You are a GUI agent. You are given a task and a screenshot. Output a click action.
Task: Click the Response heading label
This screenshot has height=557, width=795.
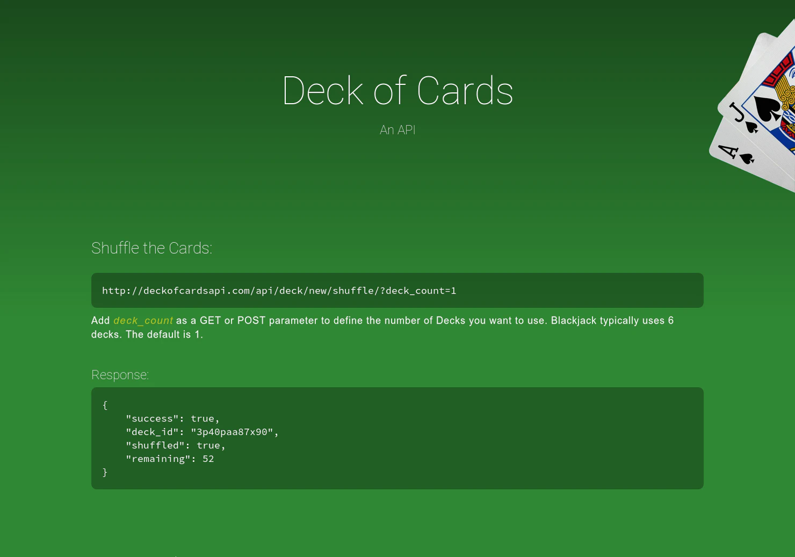pyautogui.click(x=120, y=375)
